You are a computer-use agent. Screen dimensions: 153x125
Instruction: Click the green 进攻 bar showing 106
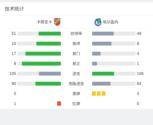pos(103,74)
